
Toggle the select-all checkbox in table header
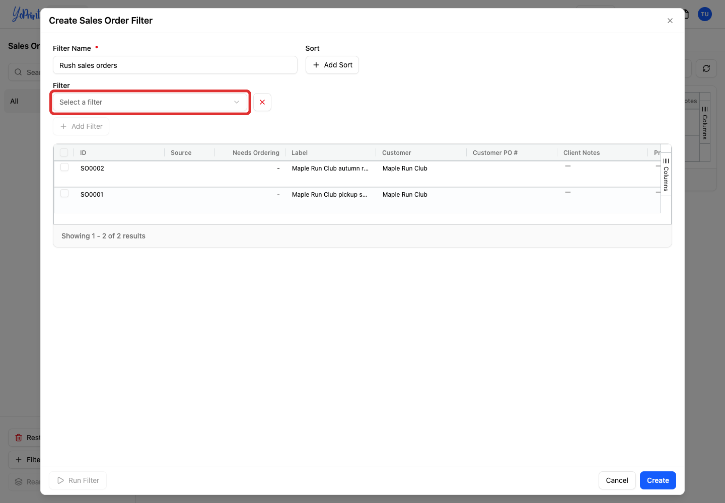[x=64, y=152]
